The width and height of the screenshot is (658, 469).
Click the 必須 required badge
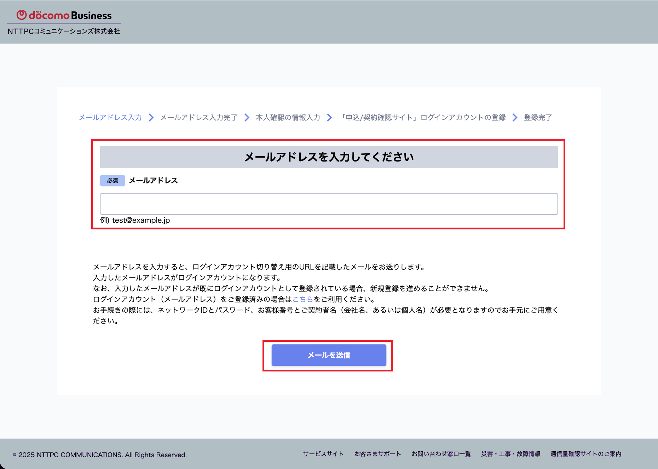(x=112, y=180)
